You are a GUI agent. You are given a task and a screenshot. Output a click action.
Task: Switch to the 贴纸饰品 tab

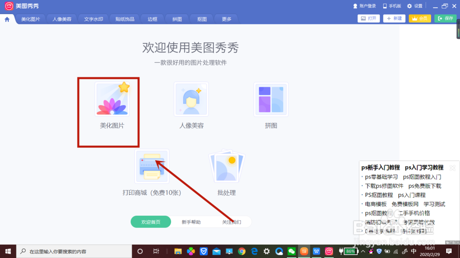coord(125,19)
